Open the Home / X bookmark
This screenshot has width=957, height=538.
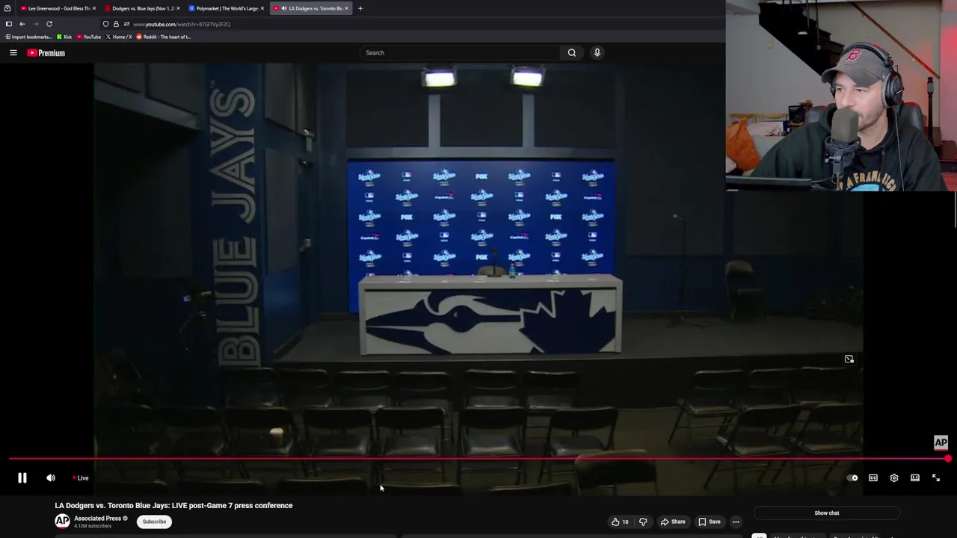coord(120,37)
